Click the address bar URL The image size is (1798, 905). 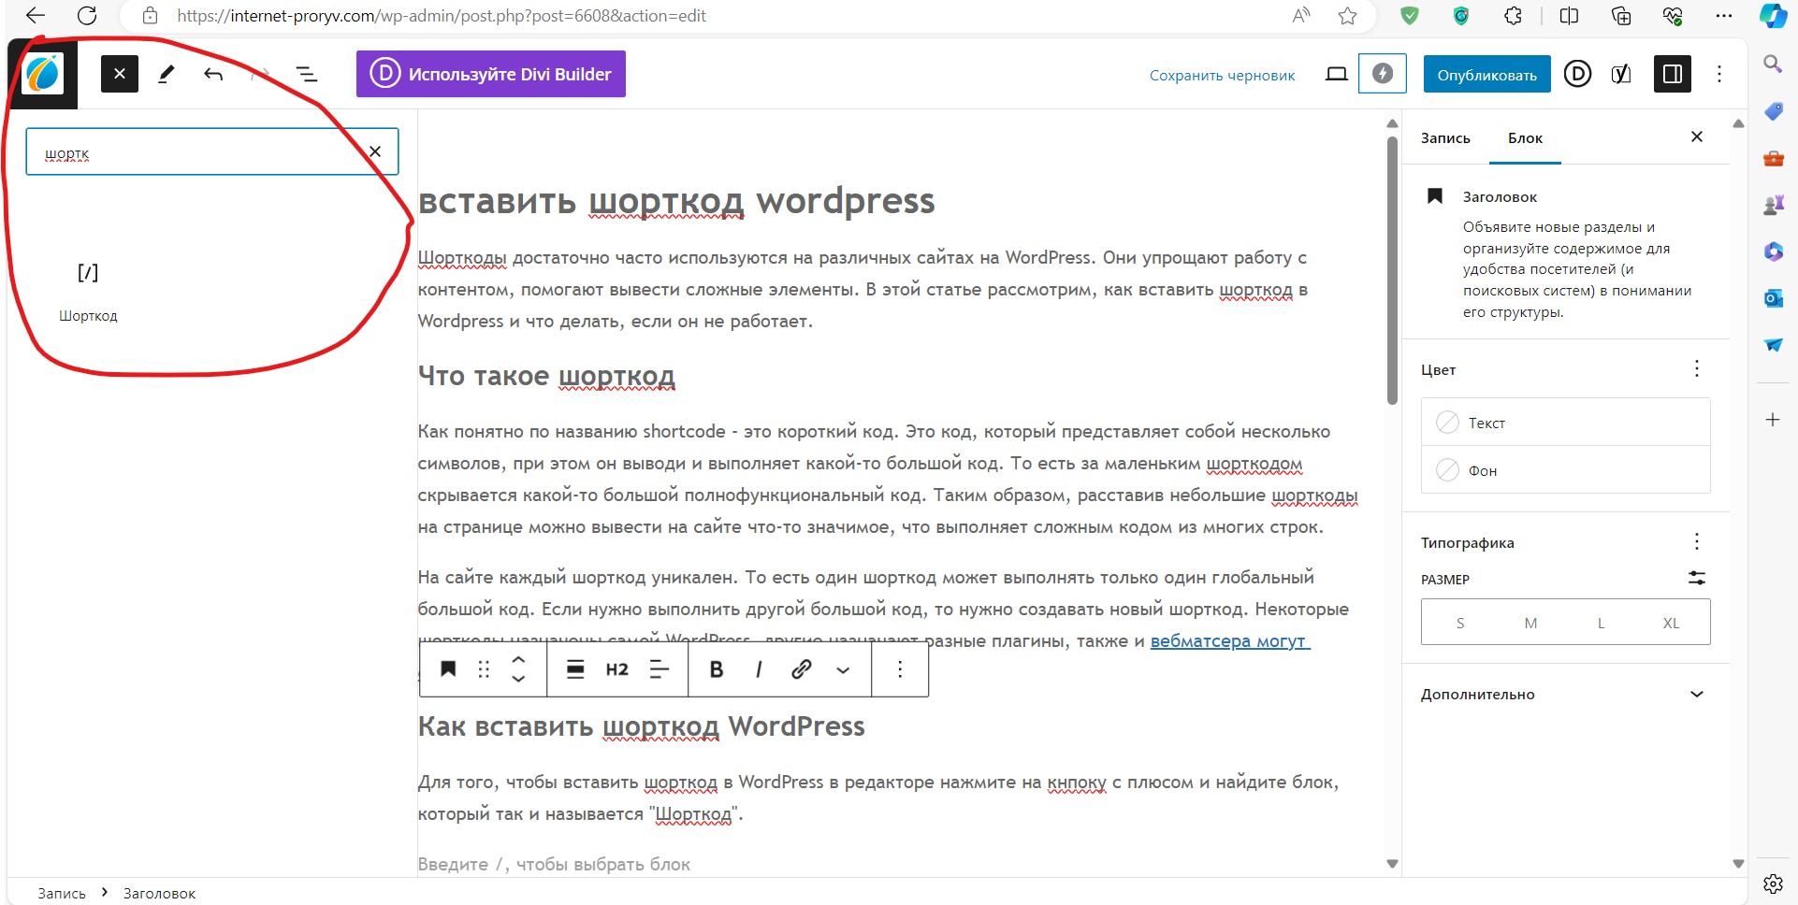442,16
